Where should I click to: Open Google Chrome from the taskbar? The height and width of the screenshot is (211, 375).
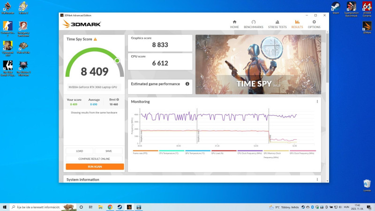(110, 207)
